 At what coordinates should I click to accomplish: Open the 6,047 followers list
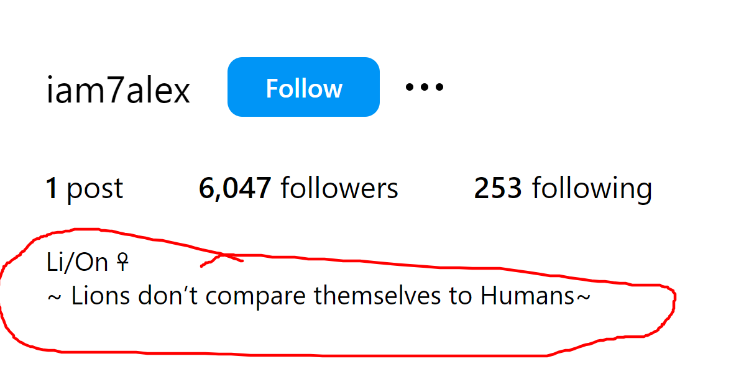coord(298,188)
